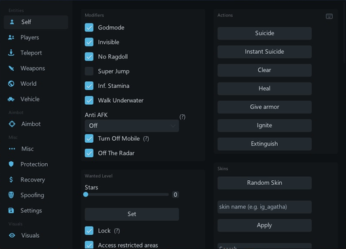Switch to the Aimbot section label
This screenshot has width=346, height=249.
click(31, 124)
